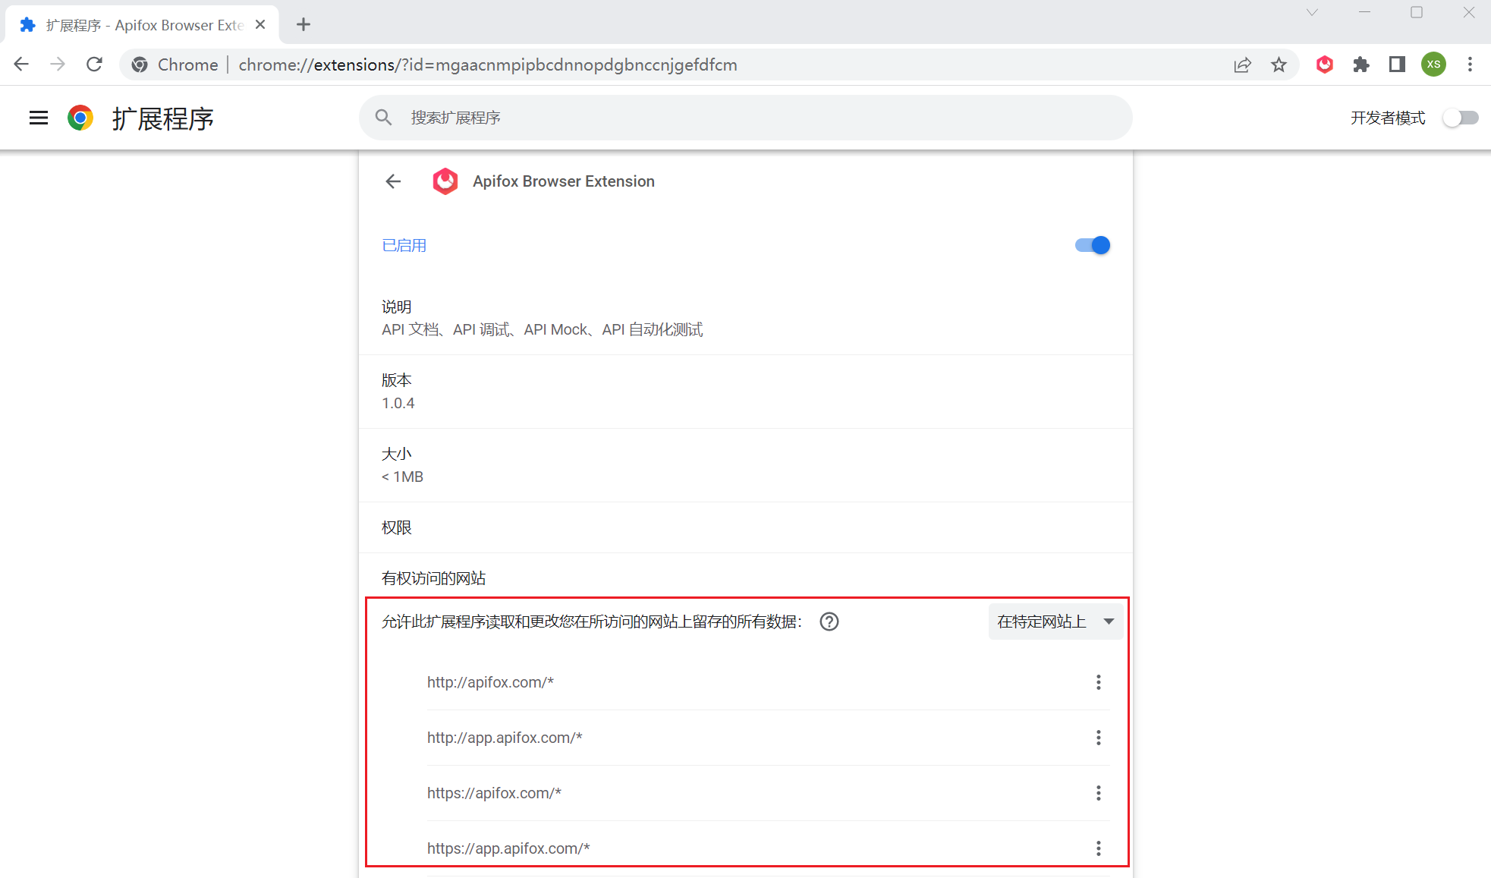Viewport: 1491px width, 878px height.
Task: Open options menu for http://app.apifox.com/*
Action: 1098,738
